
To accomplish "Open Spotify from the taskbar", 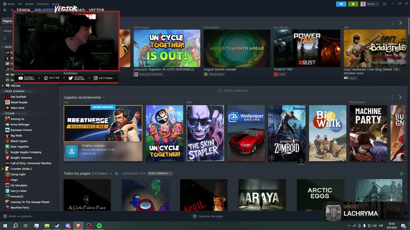I will (x=99, y=226).
